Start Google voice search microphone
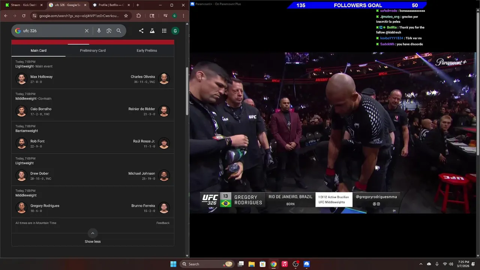 pyautogui.click(x=99, y=31)
